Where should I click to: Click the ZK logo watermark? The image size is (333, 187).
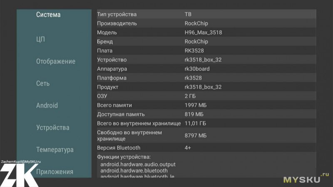(19, 175)
